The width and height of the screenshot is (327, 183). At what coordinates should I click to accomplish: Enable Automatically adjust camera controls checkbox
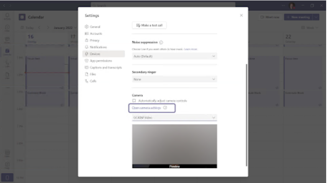pyautogui.click(x=134, y=101)
